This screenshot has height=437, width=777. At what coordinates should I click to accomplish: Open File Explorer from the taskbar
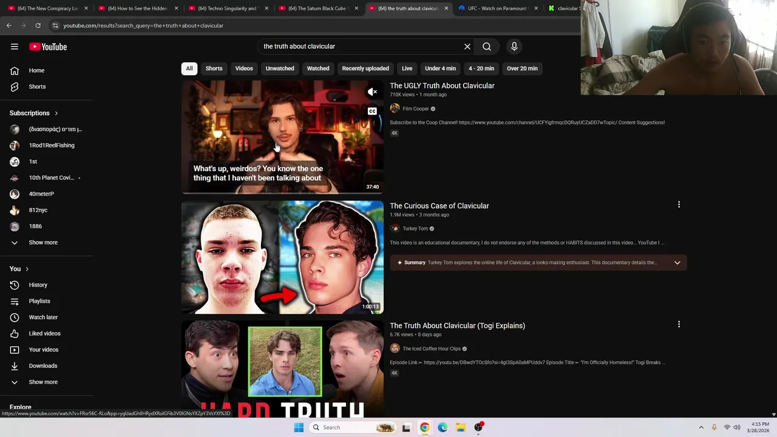point(461,427)
